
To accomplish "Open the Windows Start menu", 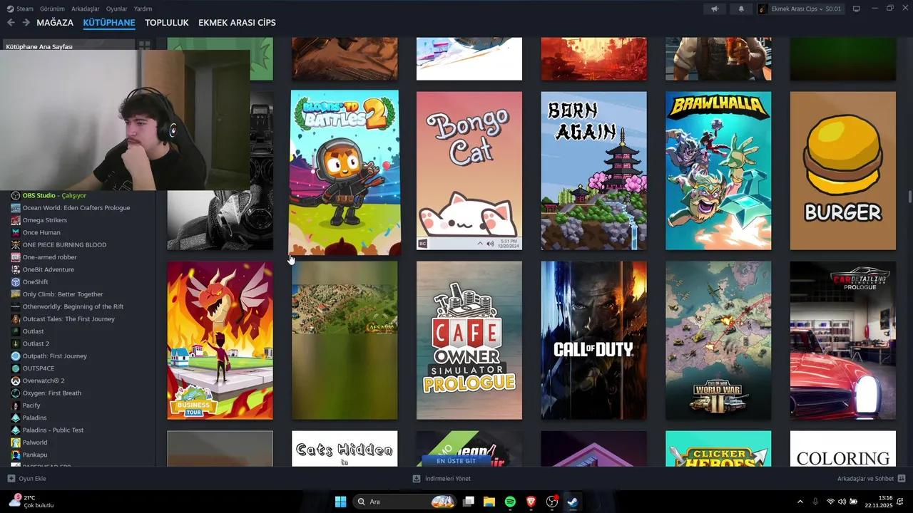I will click(340, 502).
